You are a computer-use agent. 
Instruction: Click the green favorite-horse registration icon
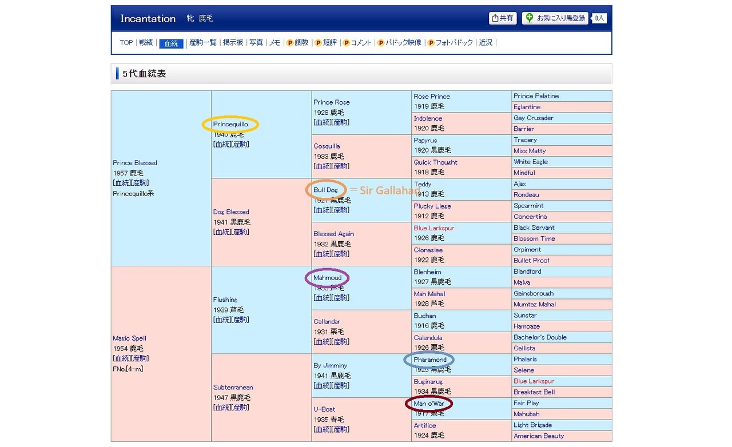point(530,18)
